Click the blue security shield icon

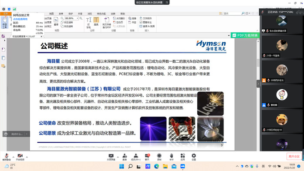point(9,9)
